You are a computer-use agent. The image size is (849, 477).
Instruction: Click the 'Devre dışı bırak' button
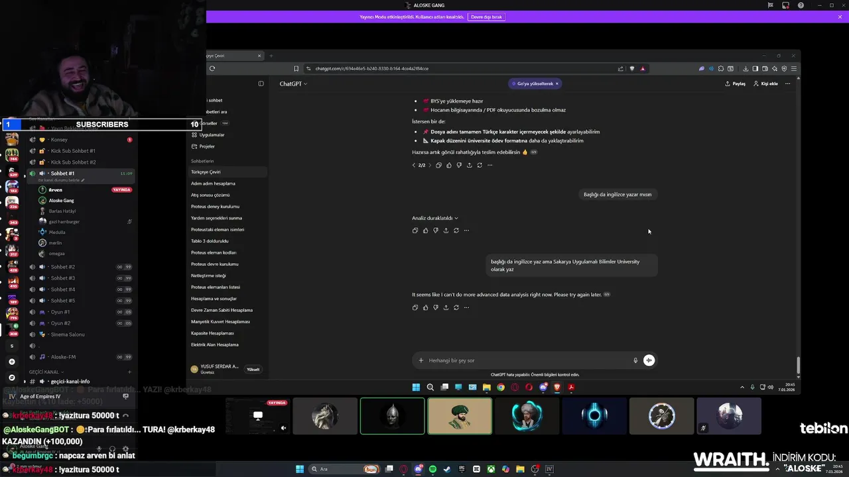[486, 17]
